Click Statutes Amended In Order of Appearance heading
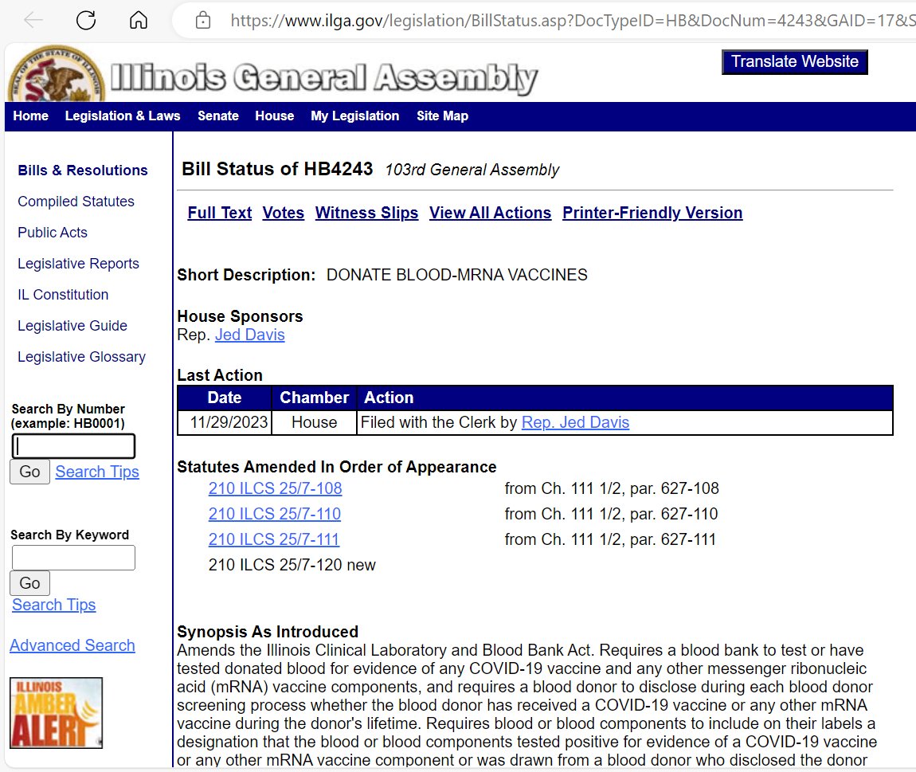Viewport: 916px width, 772px height. pos(336,467)
